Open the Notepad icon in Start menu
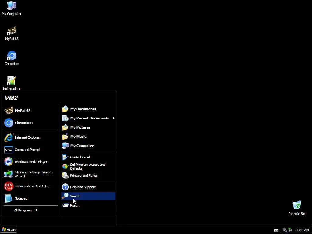Viewport: 312px width, 234px height. point(9,198)
